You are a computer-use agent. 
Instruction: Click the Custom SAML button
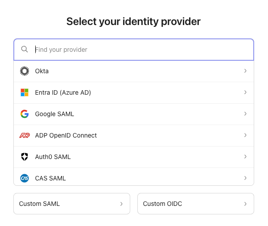pos(72,204)
